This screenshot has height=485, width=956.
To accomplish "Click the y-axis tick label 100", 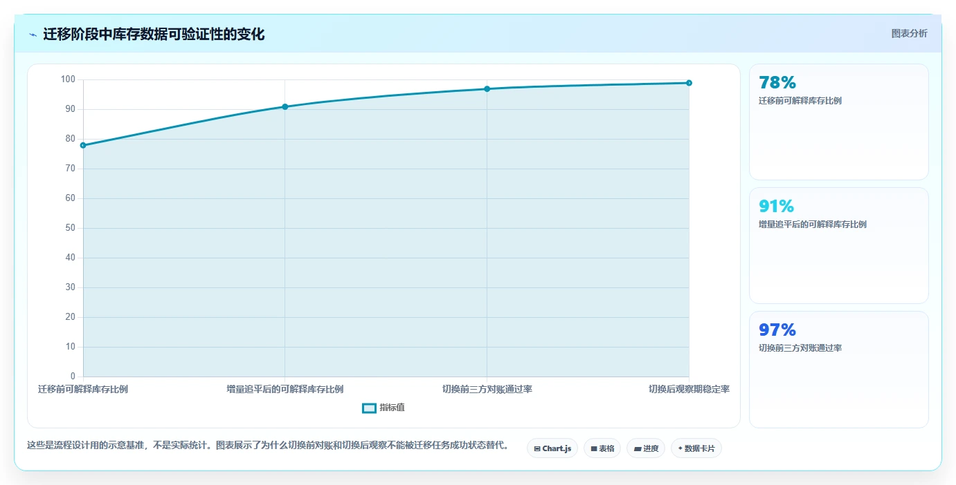I will pos(68,79).
